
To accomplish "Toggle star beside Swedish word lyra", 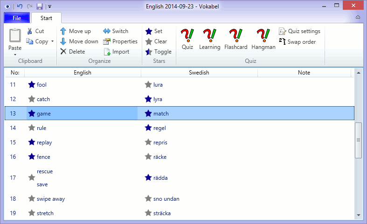I will click(148, 99).
